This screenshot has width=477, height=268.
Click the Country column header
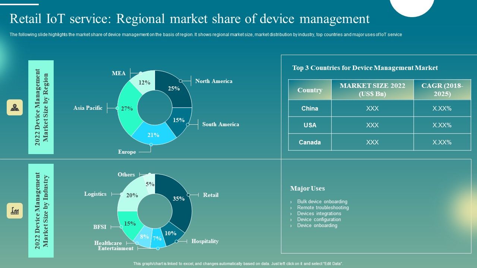coord(310,90)
